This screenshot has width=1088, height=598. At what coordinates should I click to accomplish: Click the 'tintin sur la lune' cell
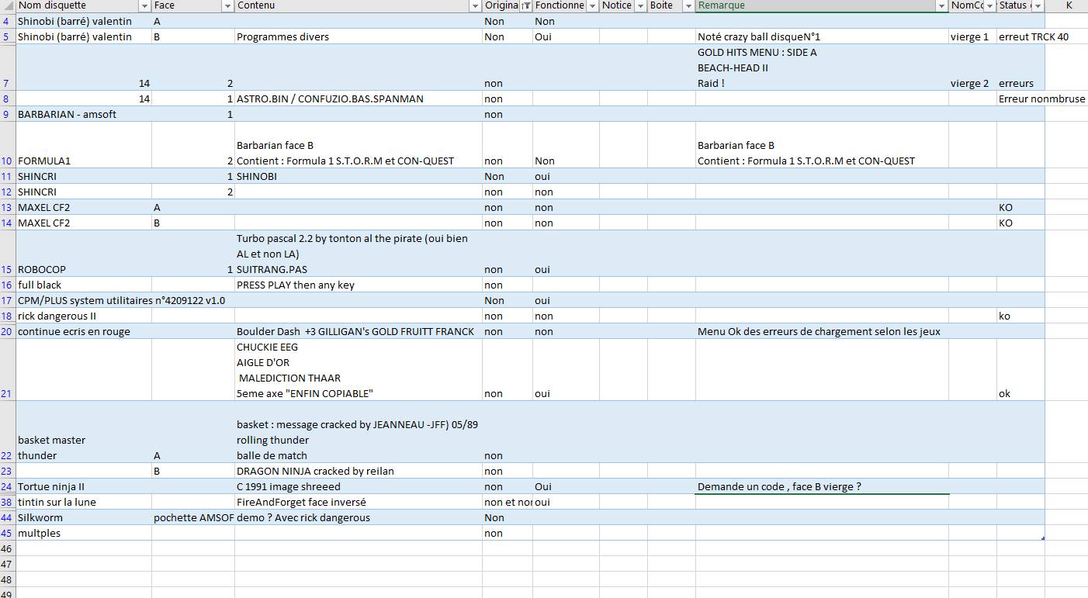click(x=84, y=502)
